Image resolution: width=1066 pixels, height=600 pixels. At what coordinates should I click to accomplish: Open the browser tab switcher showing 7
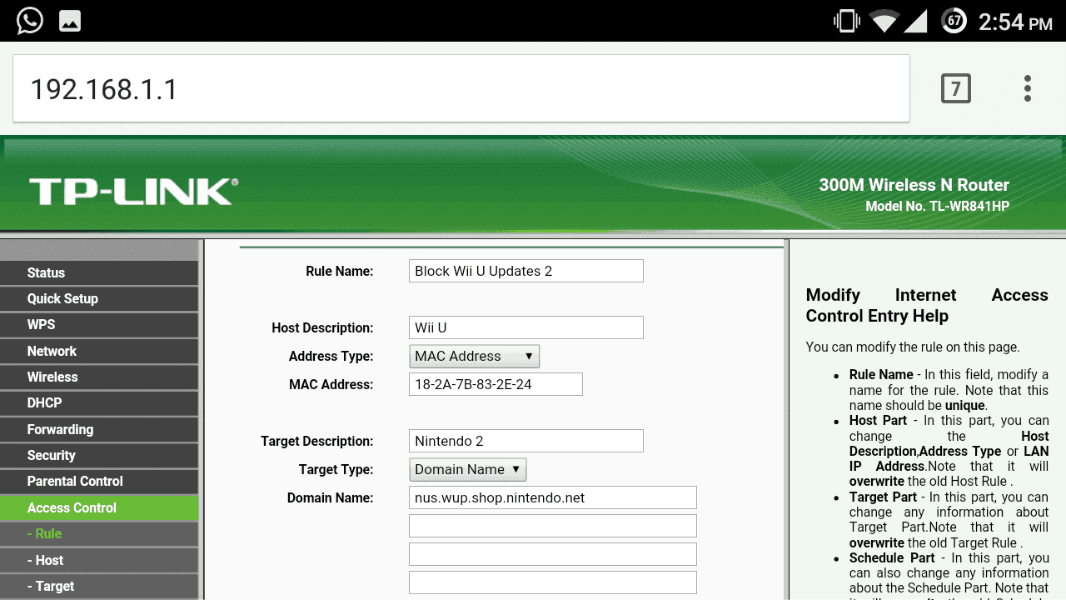click(956, 88)
